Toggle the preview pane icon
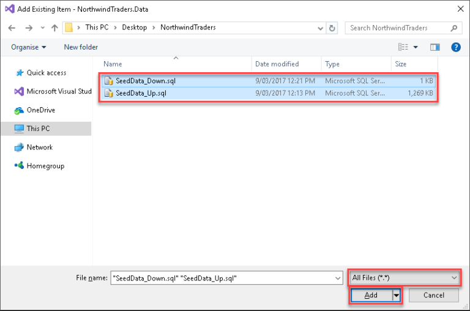The image size is (470, 311). tap(435, 47)
